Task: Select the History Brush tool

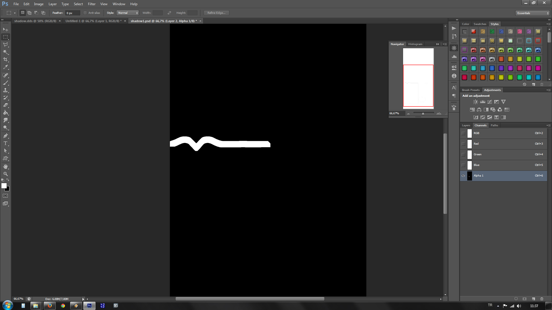Action: coord(5,98)
